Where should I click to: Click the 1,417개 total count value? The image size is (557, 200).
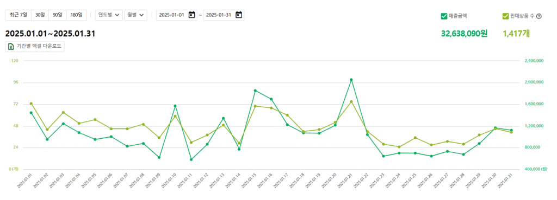517,34
